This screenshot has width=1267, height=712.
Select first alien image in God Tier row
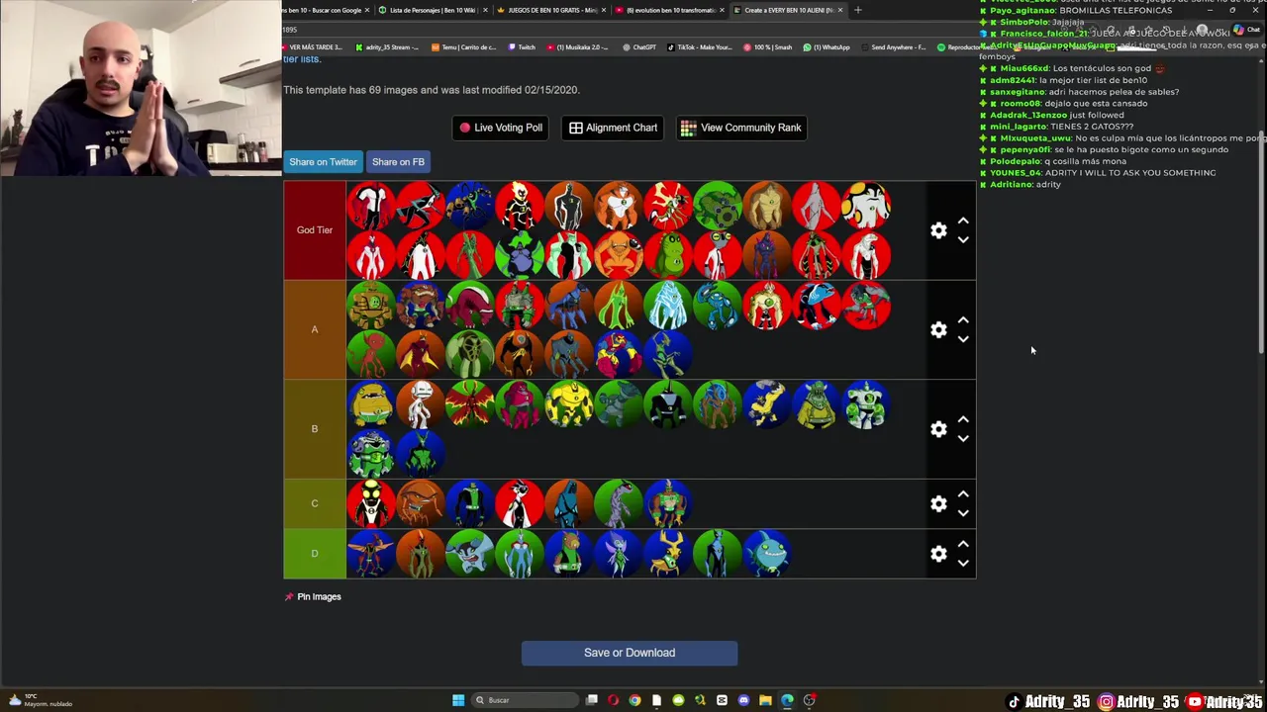(371, 206)
